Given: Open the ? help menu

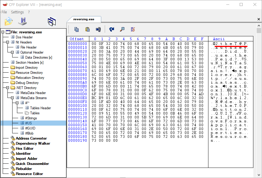Looking at the screenshot, I should point(29,12).
